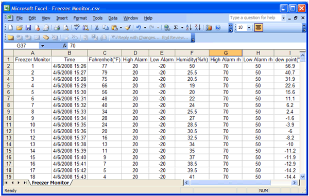The image size is (309, 196).
Task: Create a new blank workbook
Action: 10,28
